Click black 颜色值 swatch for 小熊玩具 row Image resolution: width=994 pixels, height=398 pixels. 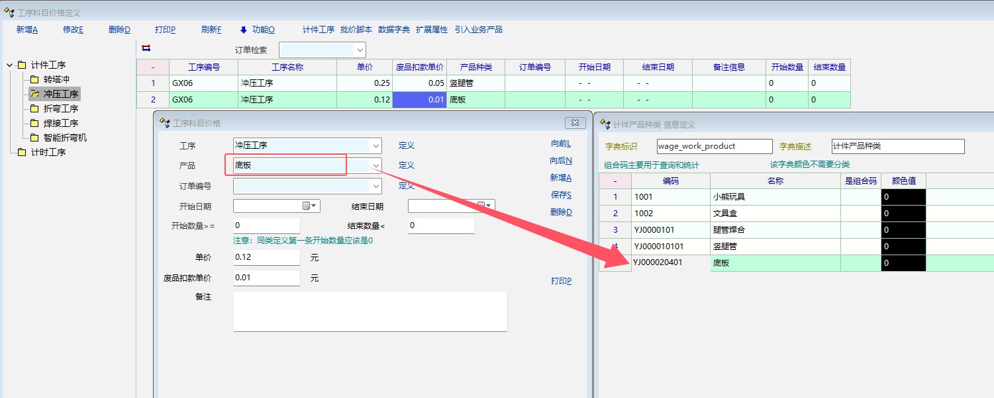[903, 197]
